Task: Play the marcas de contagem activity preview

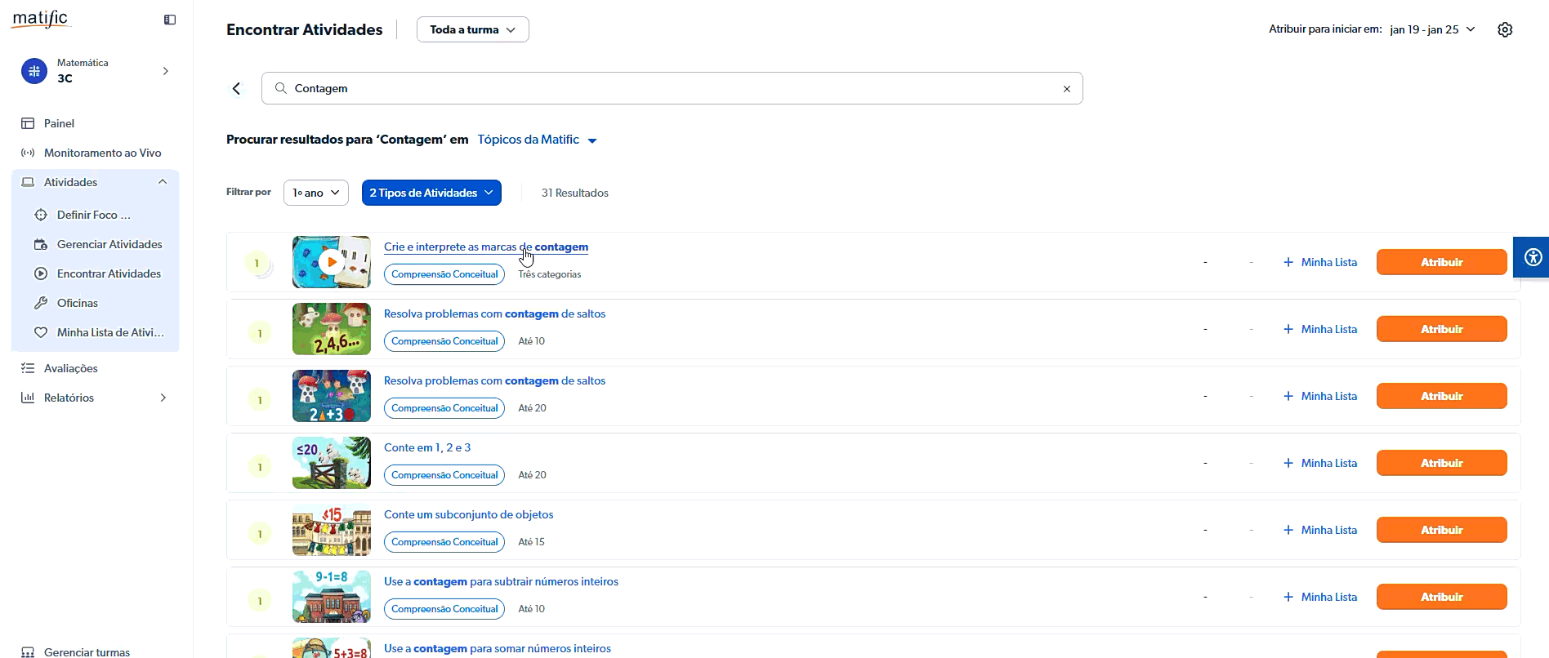Action: 331,262
